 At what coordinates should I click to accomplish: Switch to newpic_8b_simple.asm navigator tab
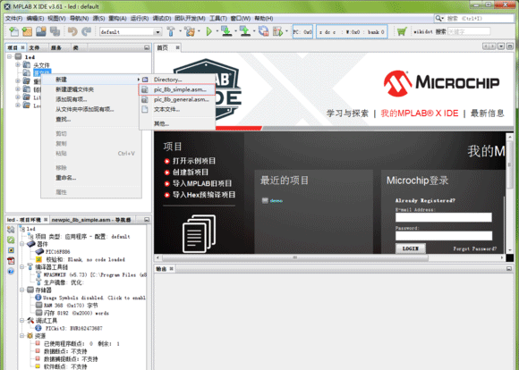91,220
